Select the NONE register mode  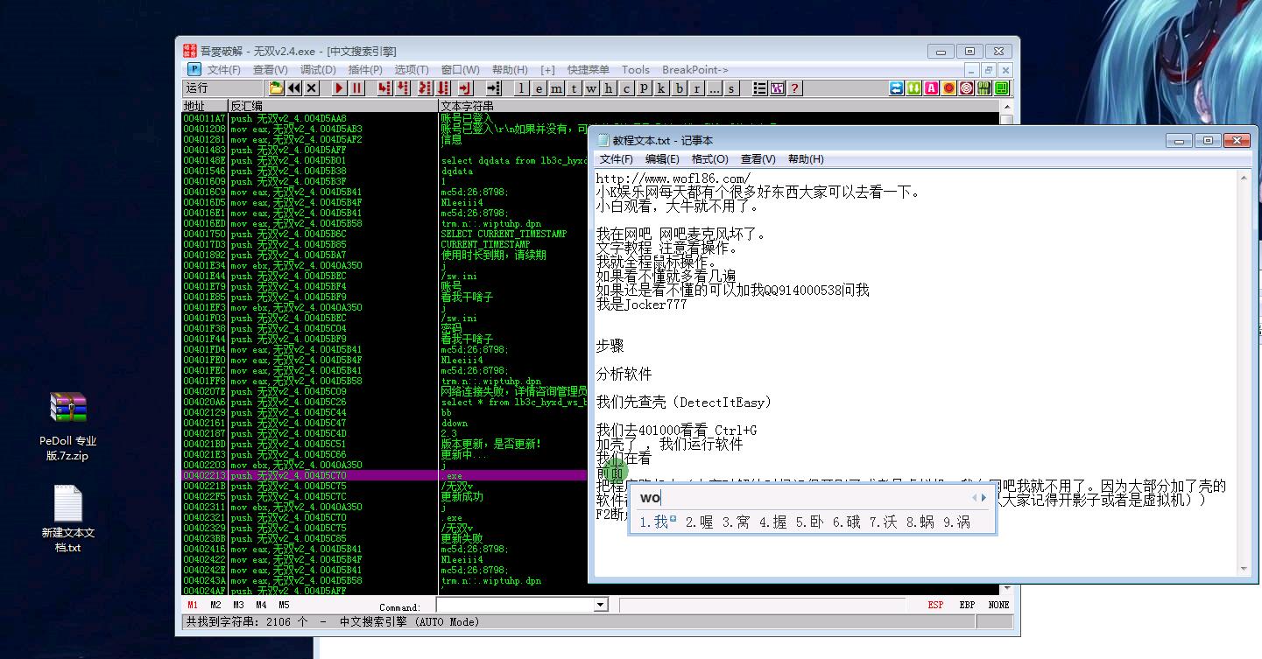click(x=998, y=605)
